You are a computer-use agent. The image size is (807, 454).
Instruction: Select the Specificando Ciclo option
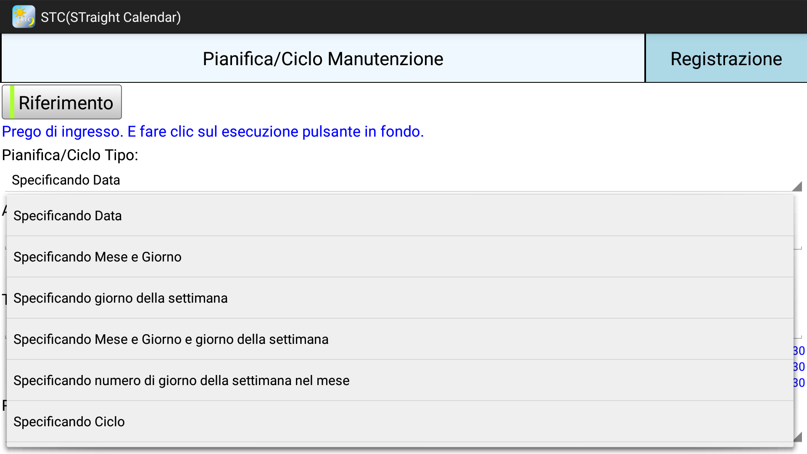pyautogui.click(x=69, y=422)
